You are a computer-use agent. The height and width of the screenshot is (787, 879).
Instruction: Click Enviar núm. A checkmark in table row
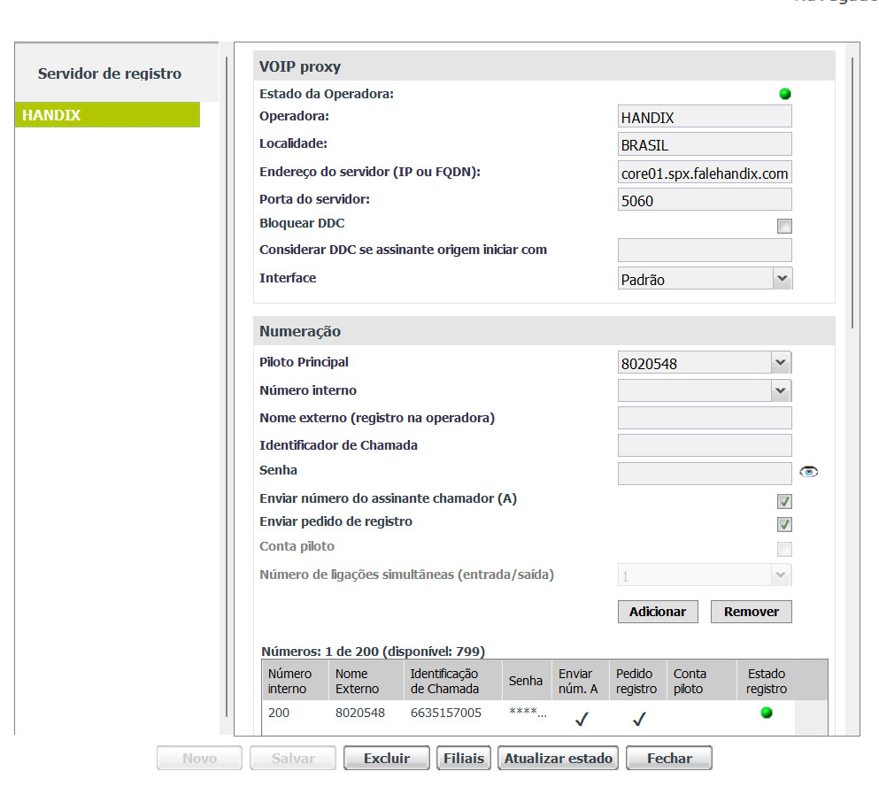coord(582,719)
